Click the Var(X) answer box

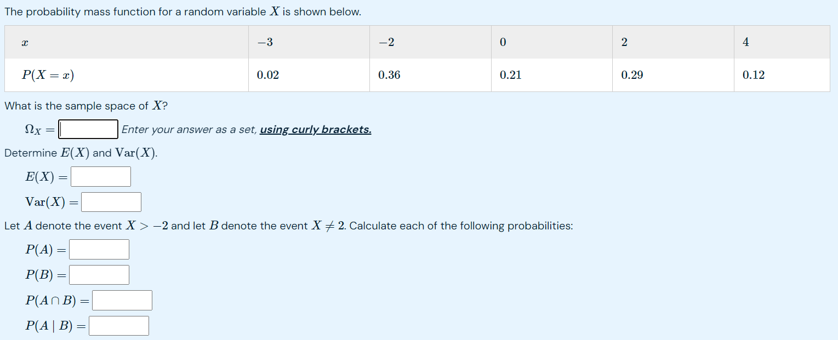[111, 201]
